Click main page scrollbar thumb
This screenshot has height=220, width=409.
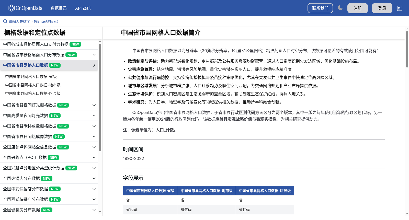[407, 49]
